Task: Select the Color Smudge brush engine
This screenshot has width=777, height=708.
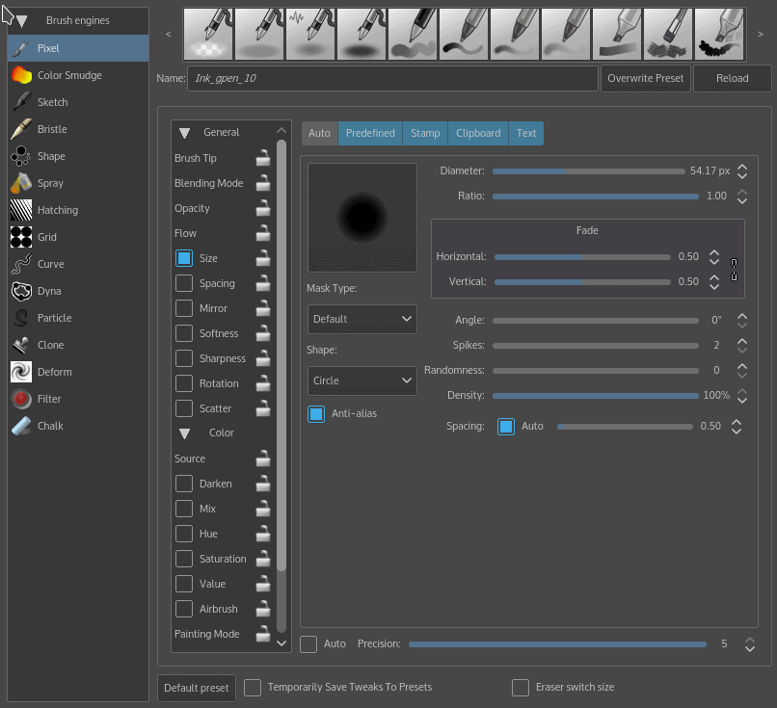Action: point(78,75)
